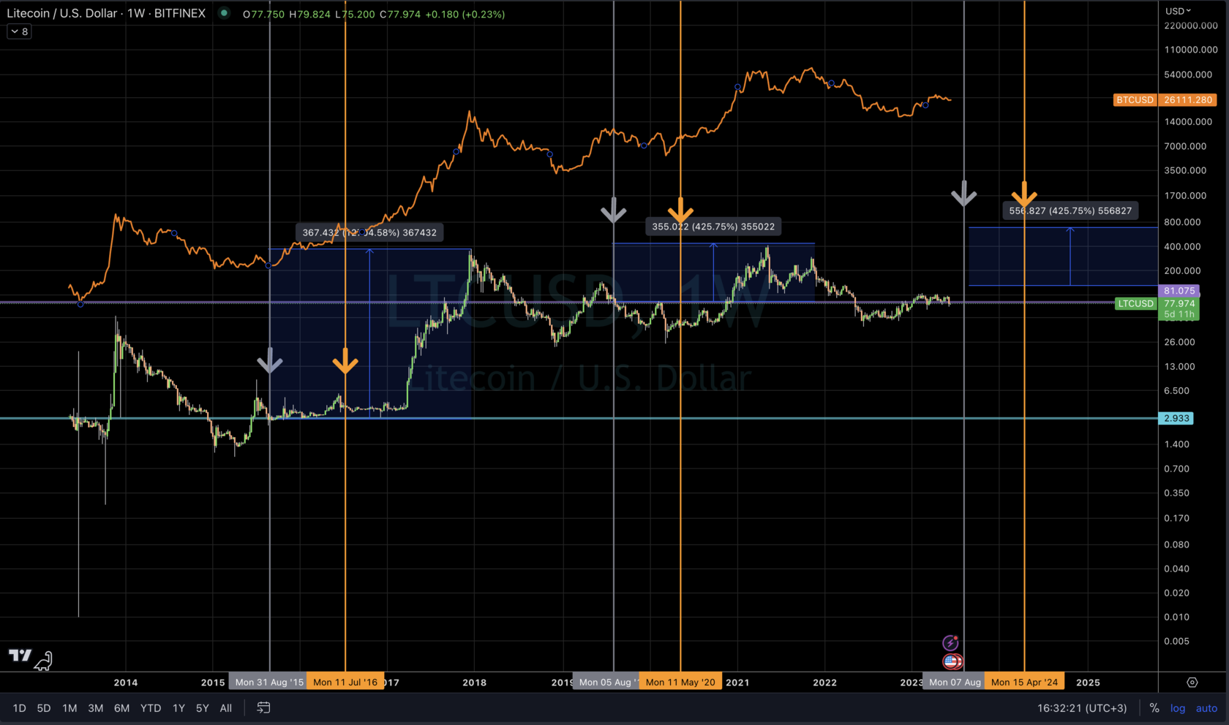Toggle percent scale mode
The image size is (1229, 725).
pos(1154,707)
